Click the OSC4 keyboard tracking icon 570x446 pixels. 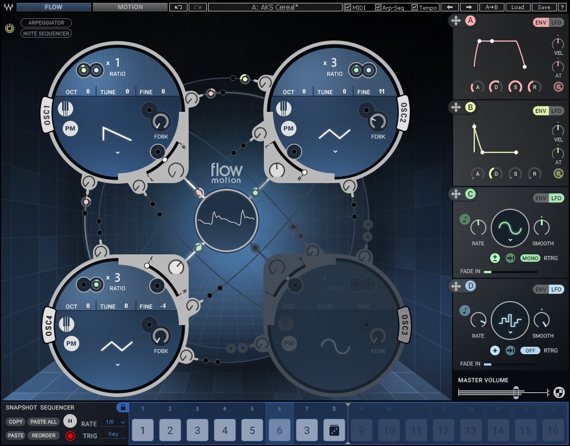(x=67, y=324)
